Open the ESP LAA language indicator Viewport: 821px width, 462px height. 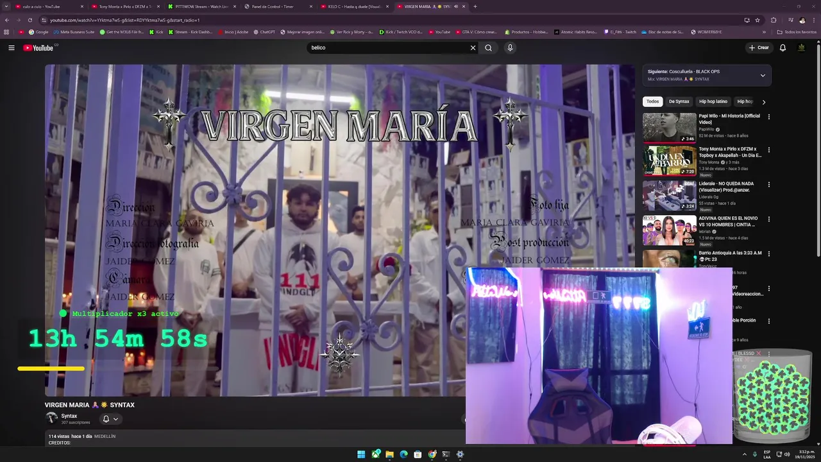767,454
